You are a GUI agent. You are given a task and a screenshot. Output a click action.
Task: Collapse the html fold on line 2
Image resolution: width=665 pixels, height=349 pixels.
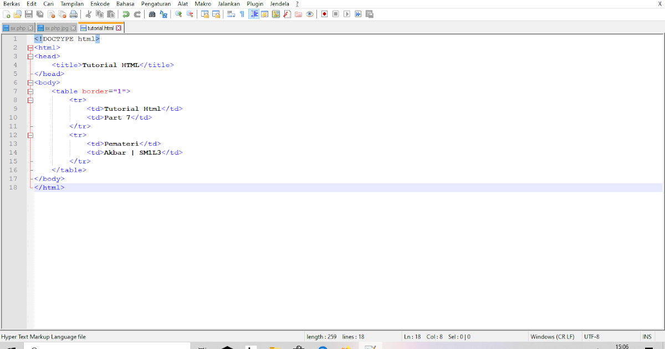click(x=30, y=48)
